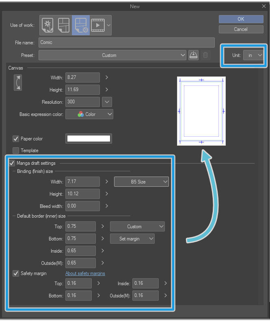Screen dimensions: 270x321
Task: Select the Illustration use of work icon
Action: [x=48, y=25]
